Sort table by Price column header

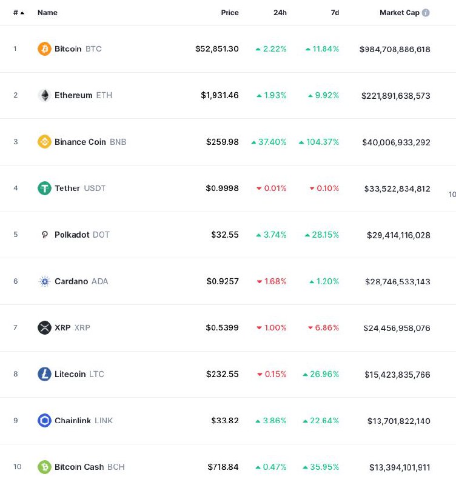click(x=230, y=13)
